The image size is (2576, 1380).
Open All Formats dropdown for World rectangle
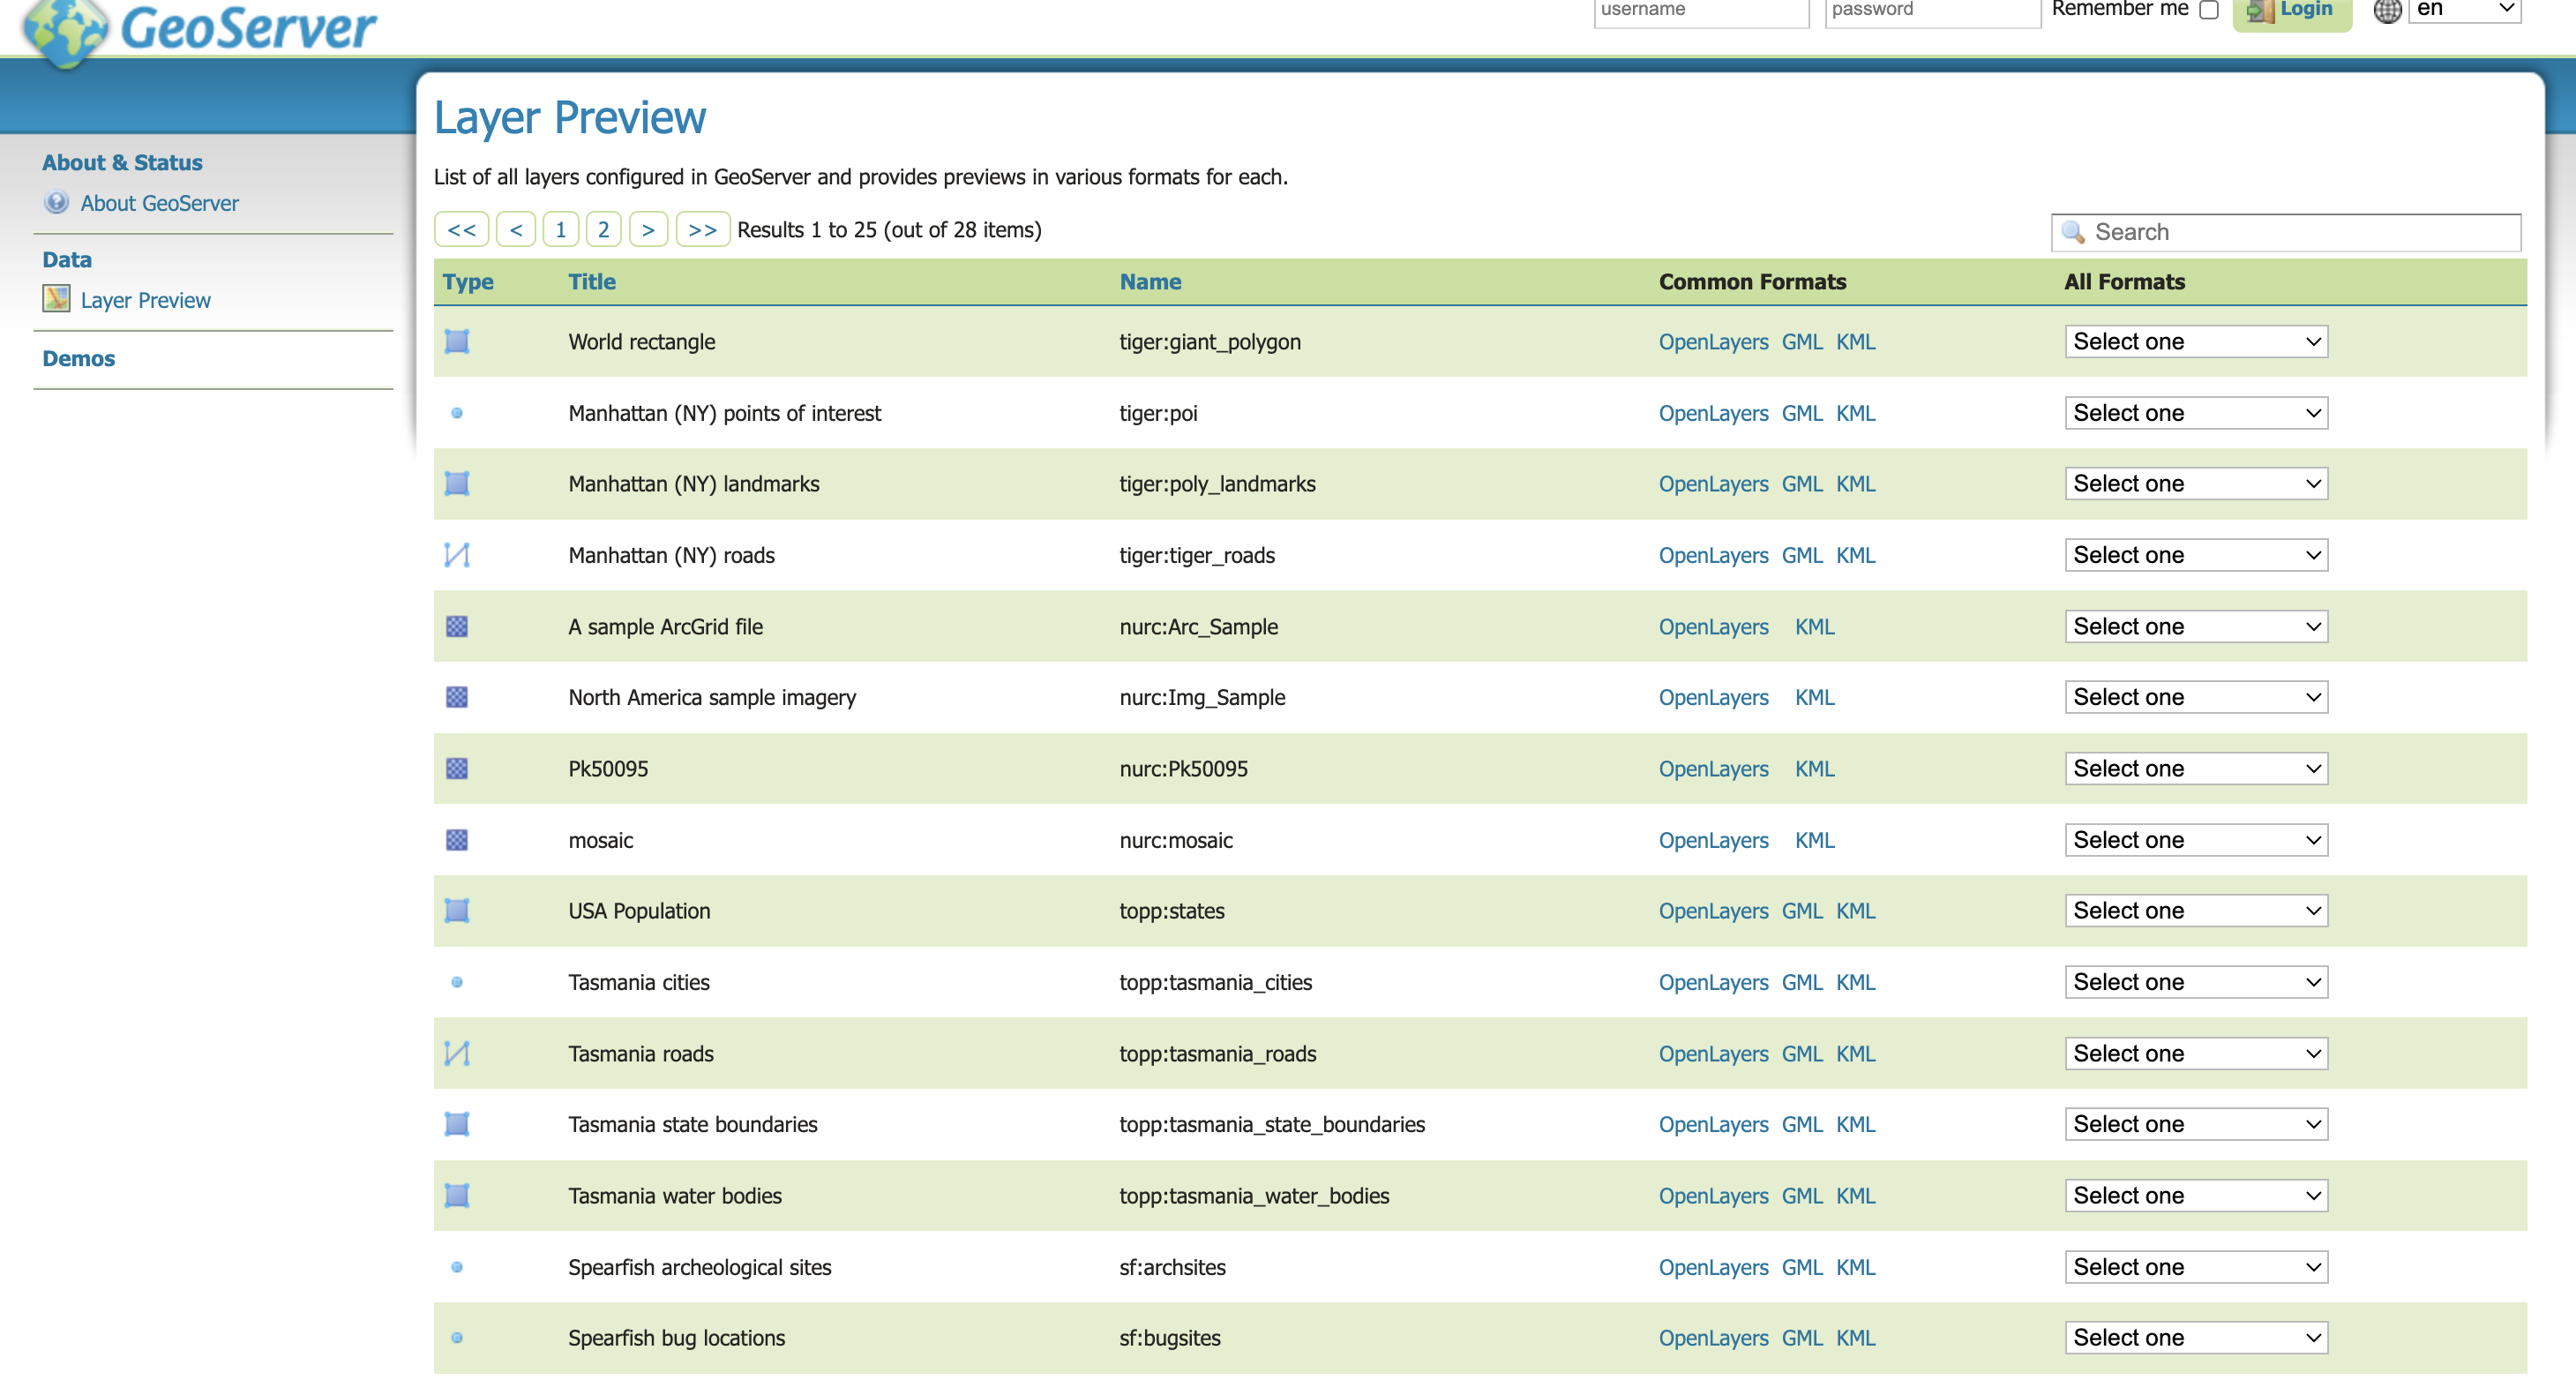(x=2195, y=342)
